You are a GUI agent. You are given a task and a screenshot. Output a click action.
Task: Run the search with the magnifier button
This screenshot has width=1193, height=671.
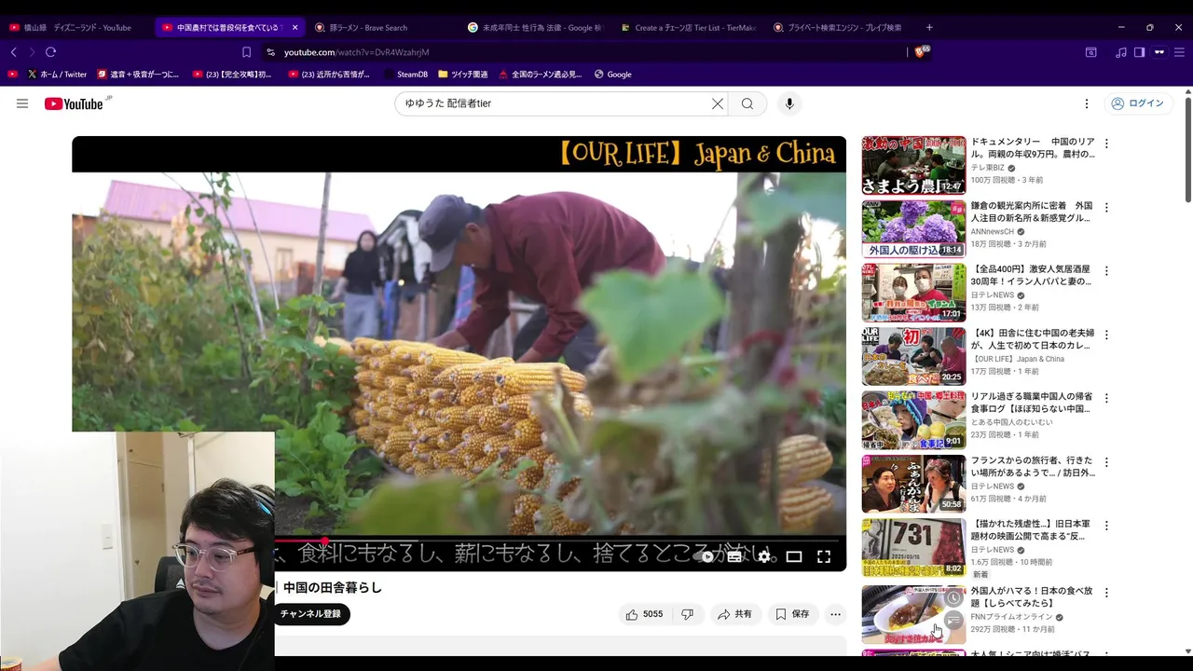coord(747,103)
